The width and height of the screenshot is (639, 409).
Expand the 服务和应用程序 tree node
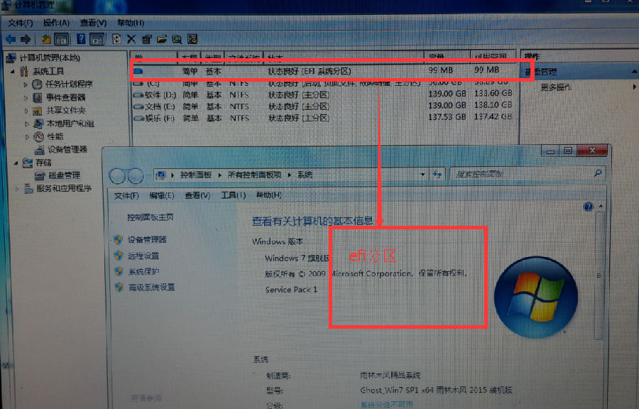[17, 189]
